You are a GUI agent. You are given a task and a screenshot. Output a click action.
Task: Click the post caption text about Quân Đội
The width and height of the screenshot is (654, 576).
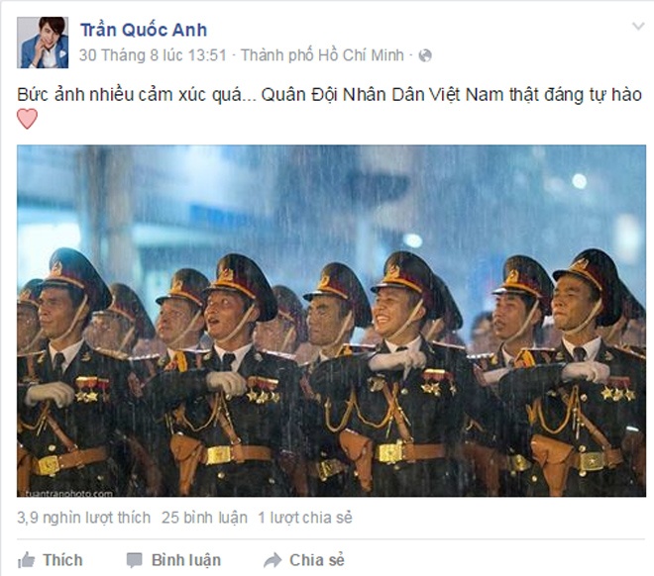tap(329, 95)
